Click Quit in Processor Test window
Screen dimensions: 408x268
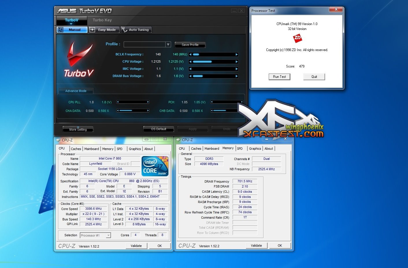point(314,77)
